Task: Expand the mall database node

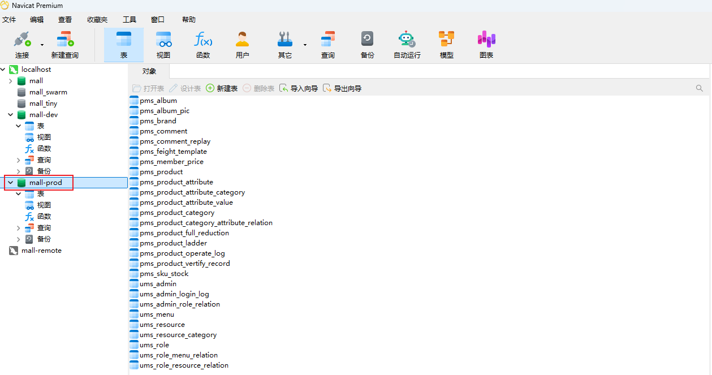Action: [10, 81]
